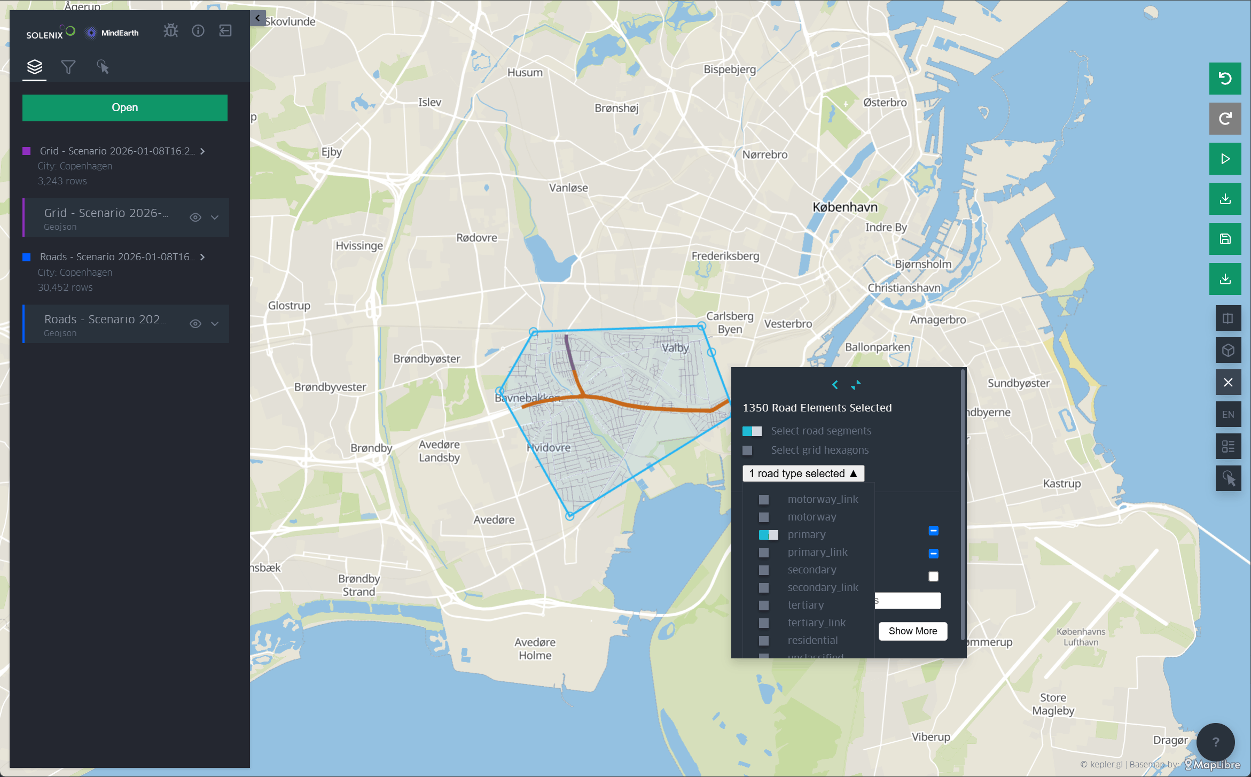This screenshot has width=1251, height=777.
Task: Hide the Roads Scenario layer visibility
Action: click(196, 324)
